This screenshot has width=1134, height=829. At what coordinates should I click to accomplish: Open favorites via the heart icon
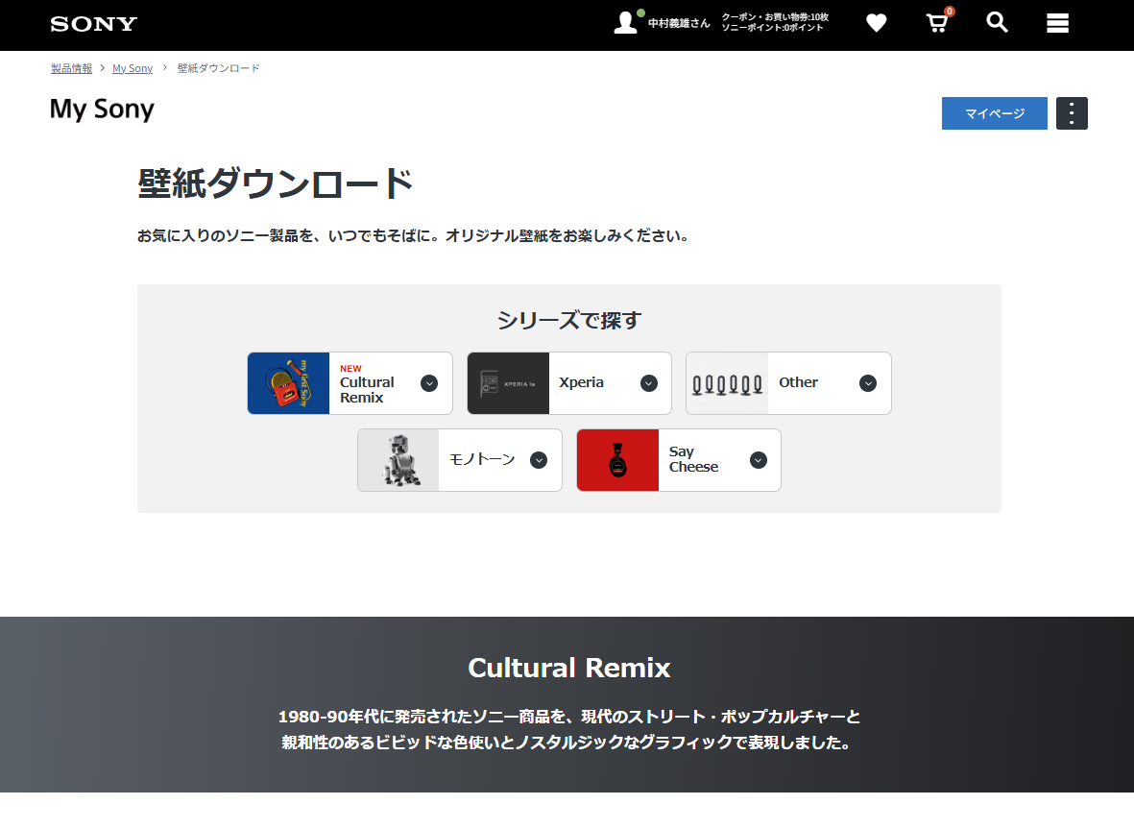877,23
